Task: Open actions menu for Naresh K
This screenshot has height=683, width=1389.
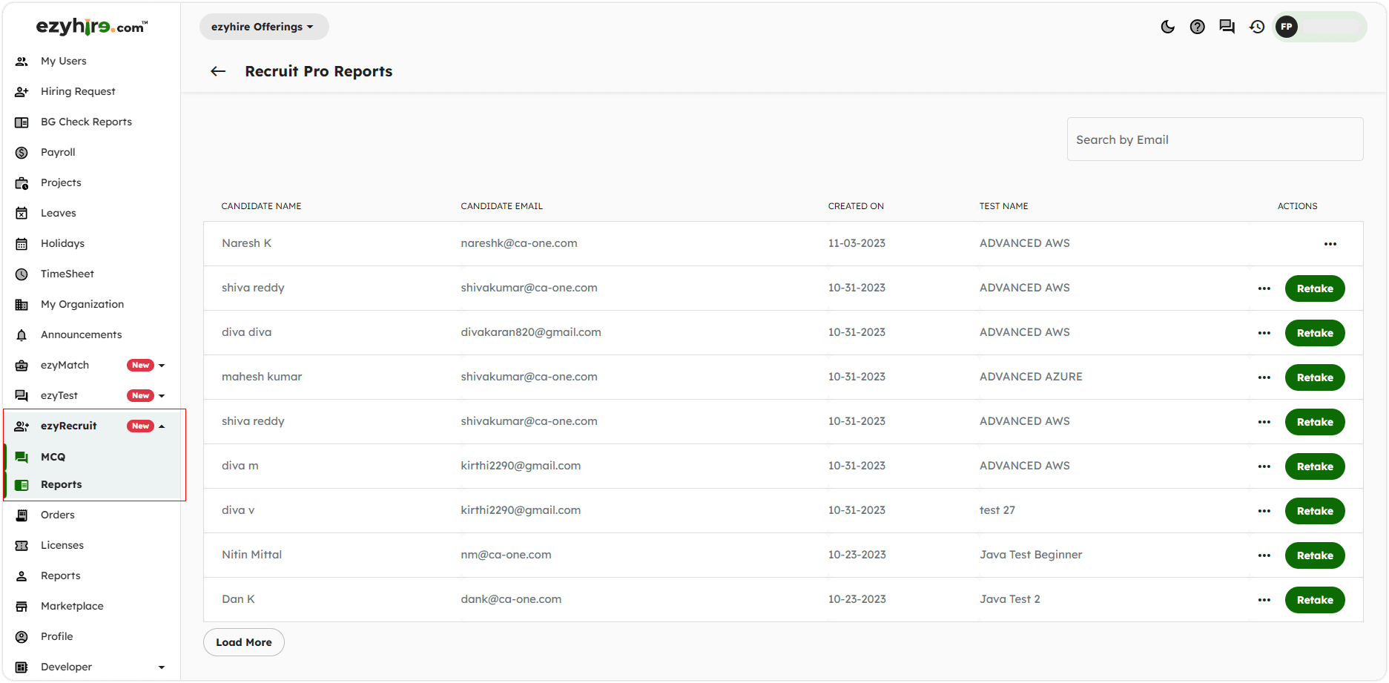Action: 1330,244
